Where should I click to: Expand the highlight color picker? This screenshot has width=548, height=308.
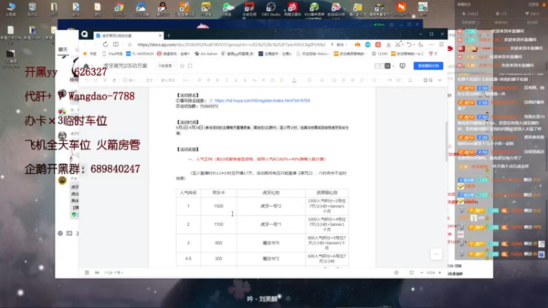pos(286,80)
